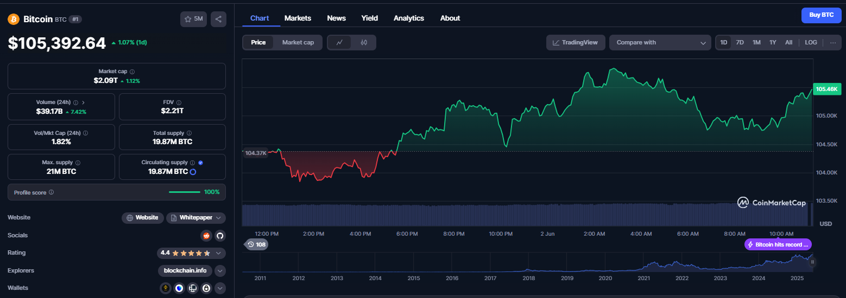Open the GitHub social icon
The image size is (846, 298).
click(220, 235)
